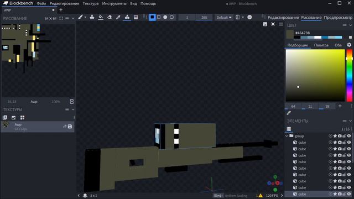Open the Редактирование menu in menu bar

64,4
